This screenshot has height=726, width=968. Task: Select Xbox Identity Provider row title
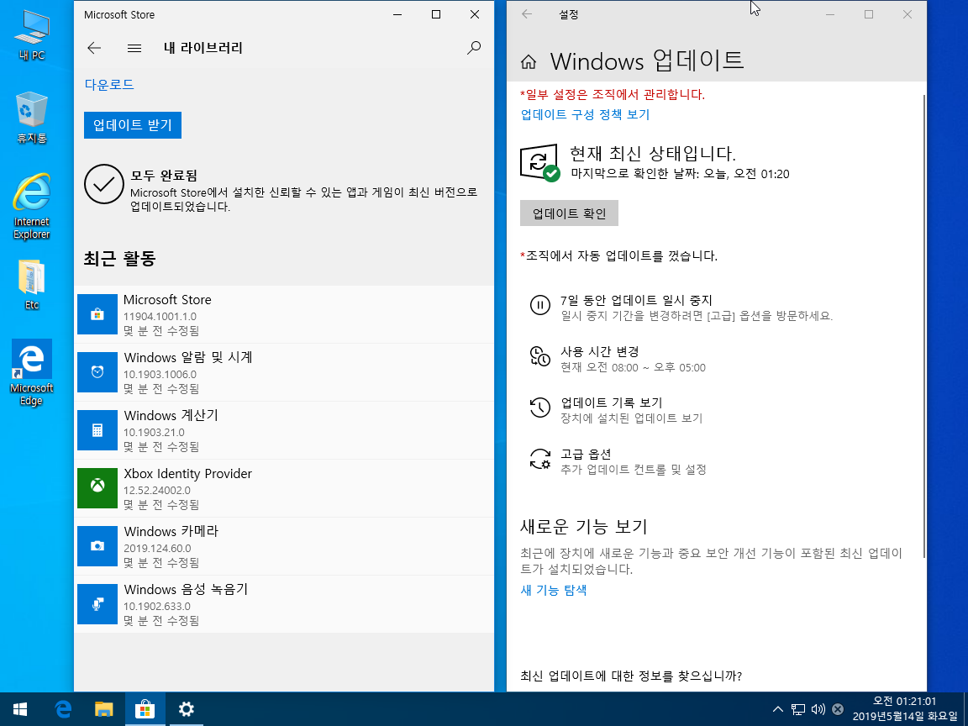[x=187, y=474]
